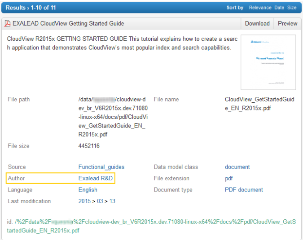
Task: Click the Source label
Action: pos(17,167)
